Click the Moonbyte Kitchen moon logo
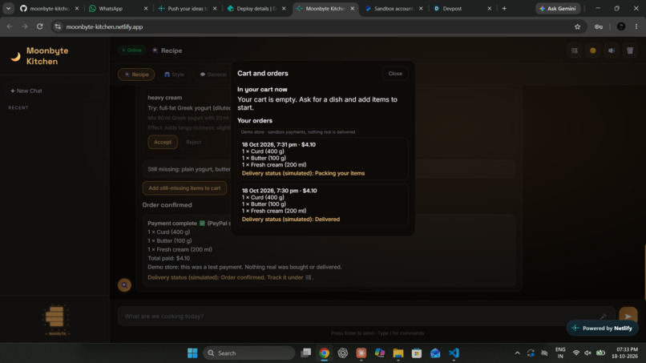This screenshot has width=646, height=363. 16,56
